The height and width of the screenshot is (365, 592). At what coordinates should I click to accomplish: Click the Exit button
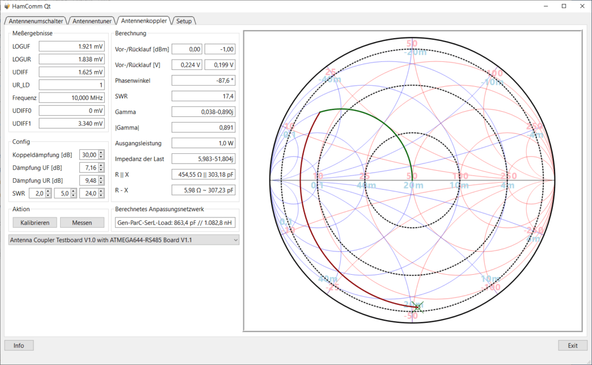(573, 345)
